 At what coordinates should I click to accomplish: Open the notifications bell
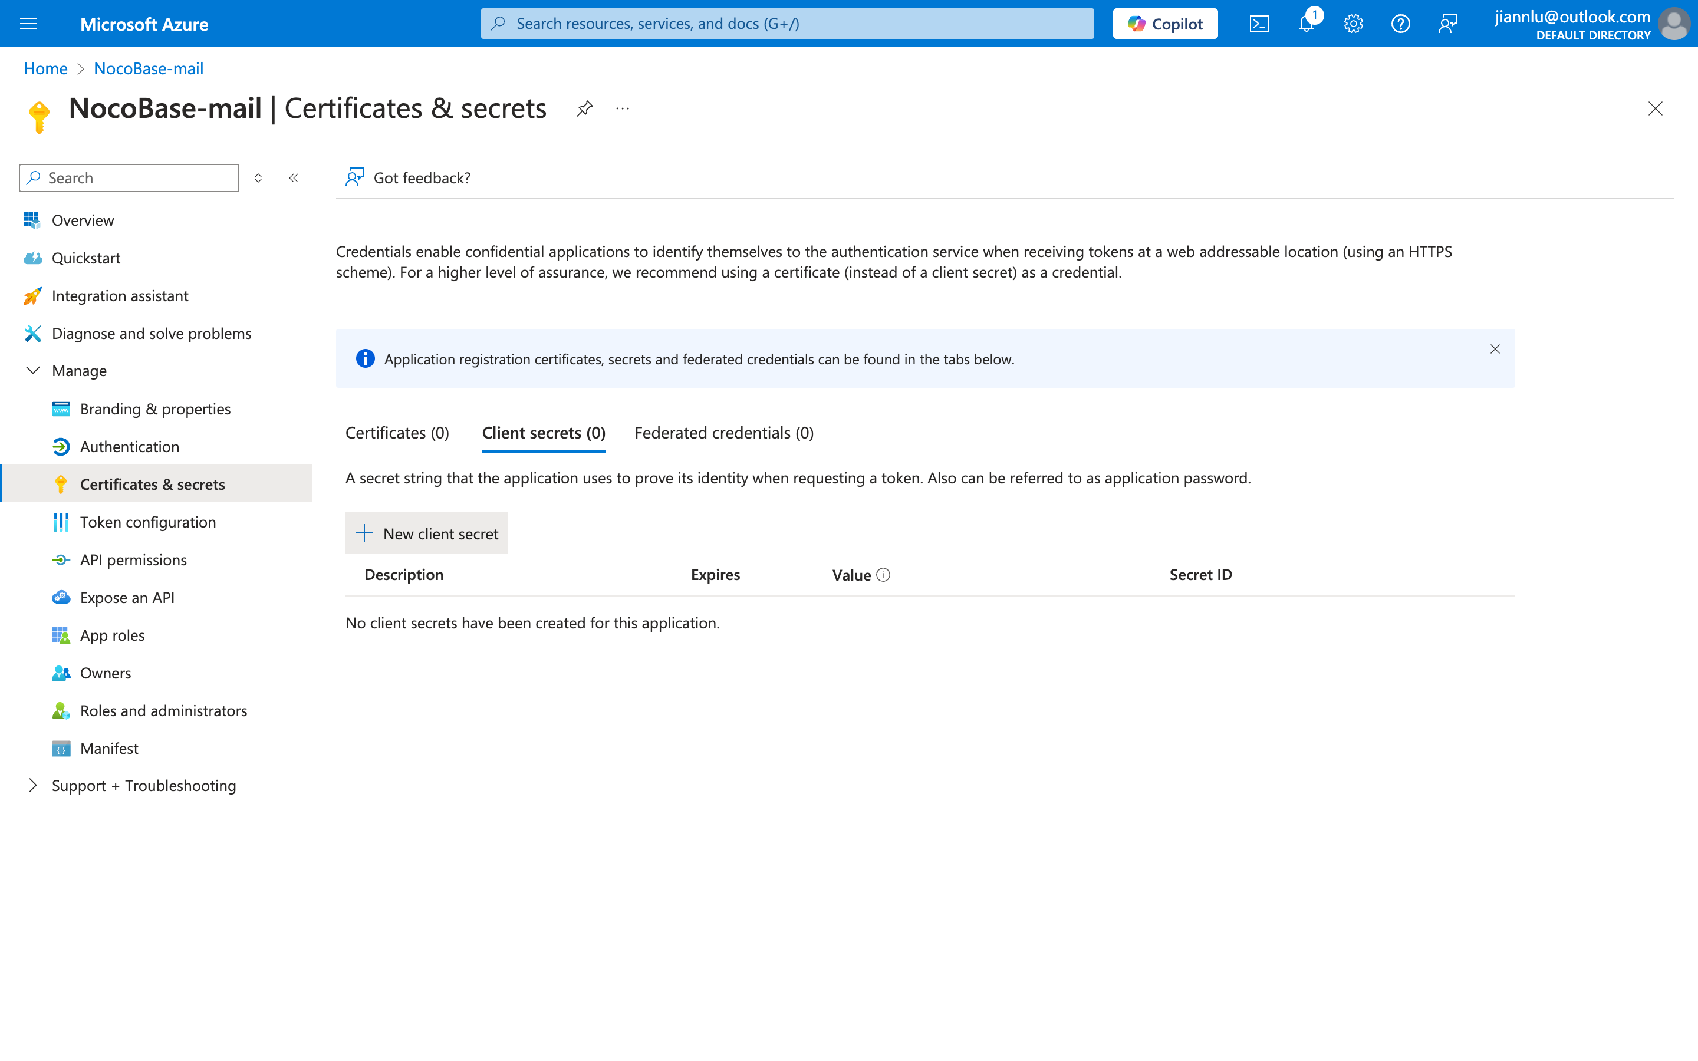tap(1307, 24)
